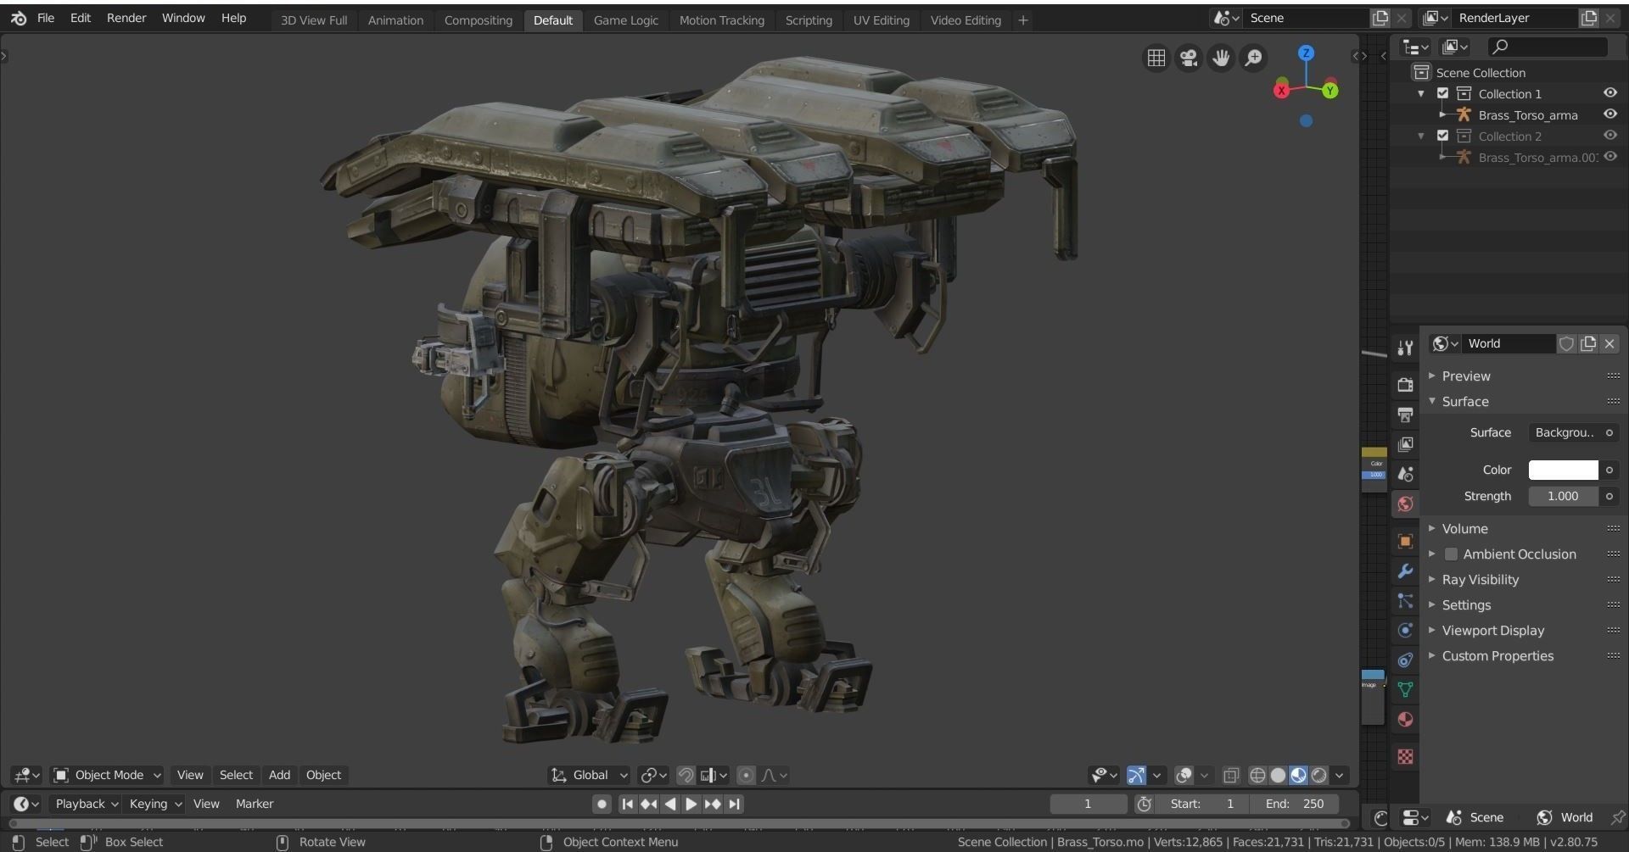Switch to rendered shading mode
Image resolution: width=1629 pixels, height=852 pixels.
(1318, 775)
